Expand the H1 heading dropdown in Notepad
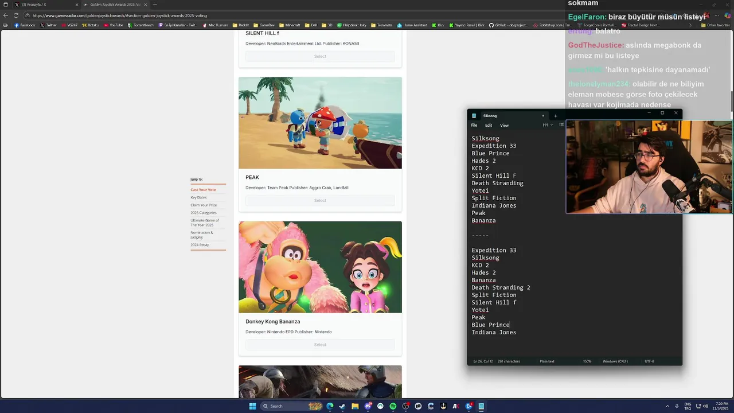 548,125
